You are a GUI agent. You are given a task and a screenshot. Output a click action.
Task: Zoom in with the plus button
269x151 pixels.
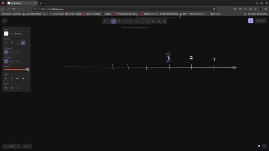[x=18, y=146]
